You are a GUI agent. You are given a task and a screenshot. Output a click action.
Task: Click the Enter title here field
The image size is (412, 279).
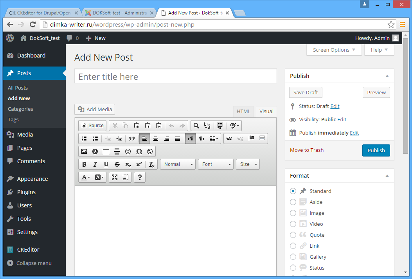[175, 77]
